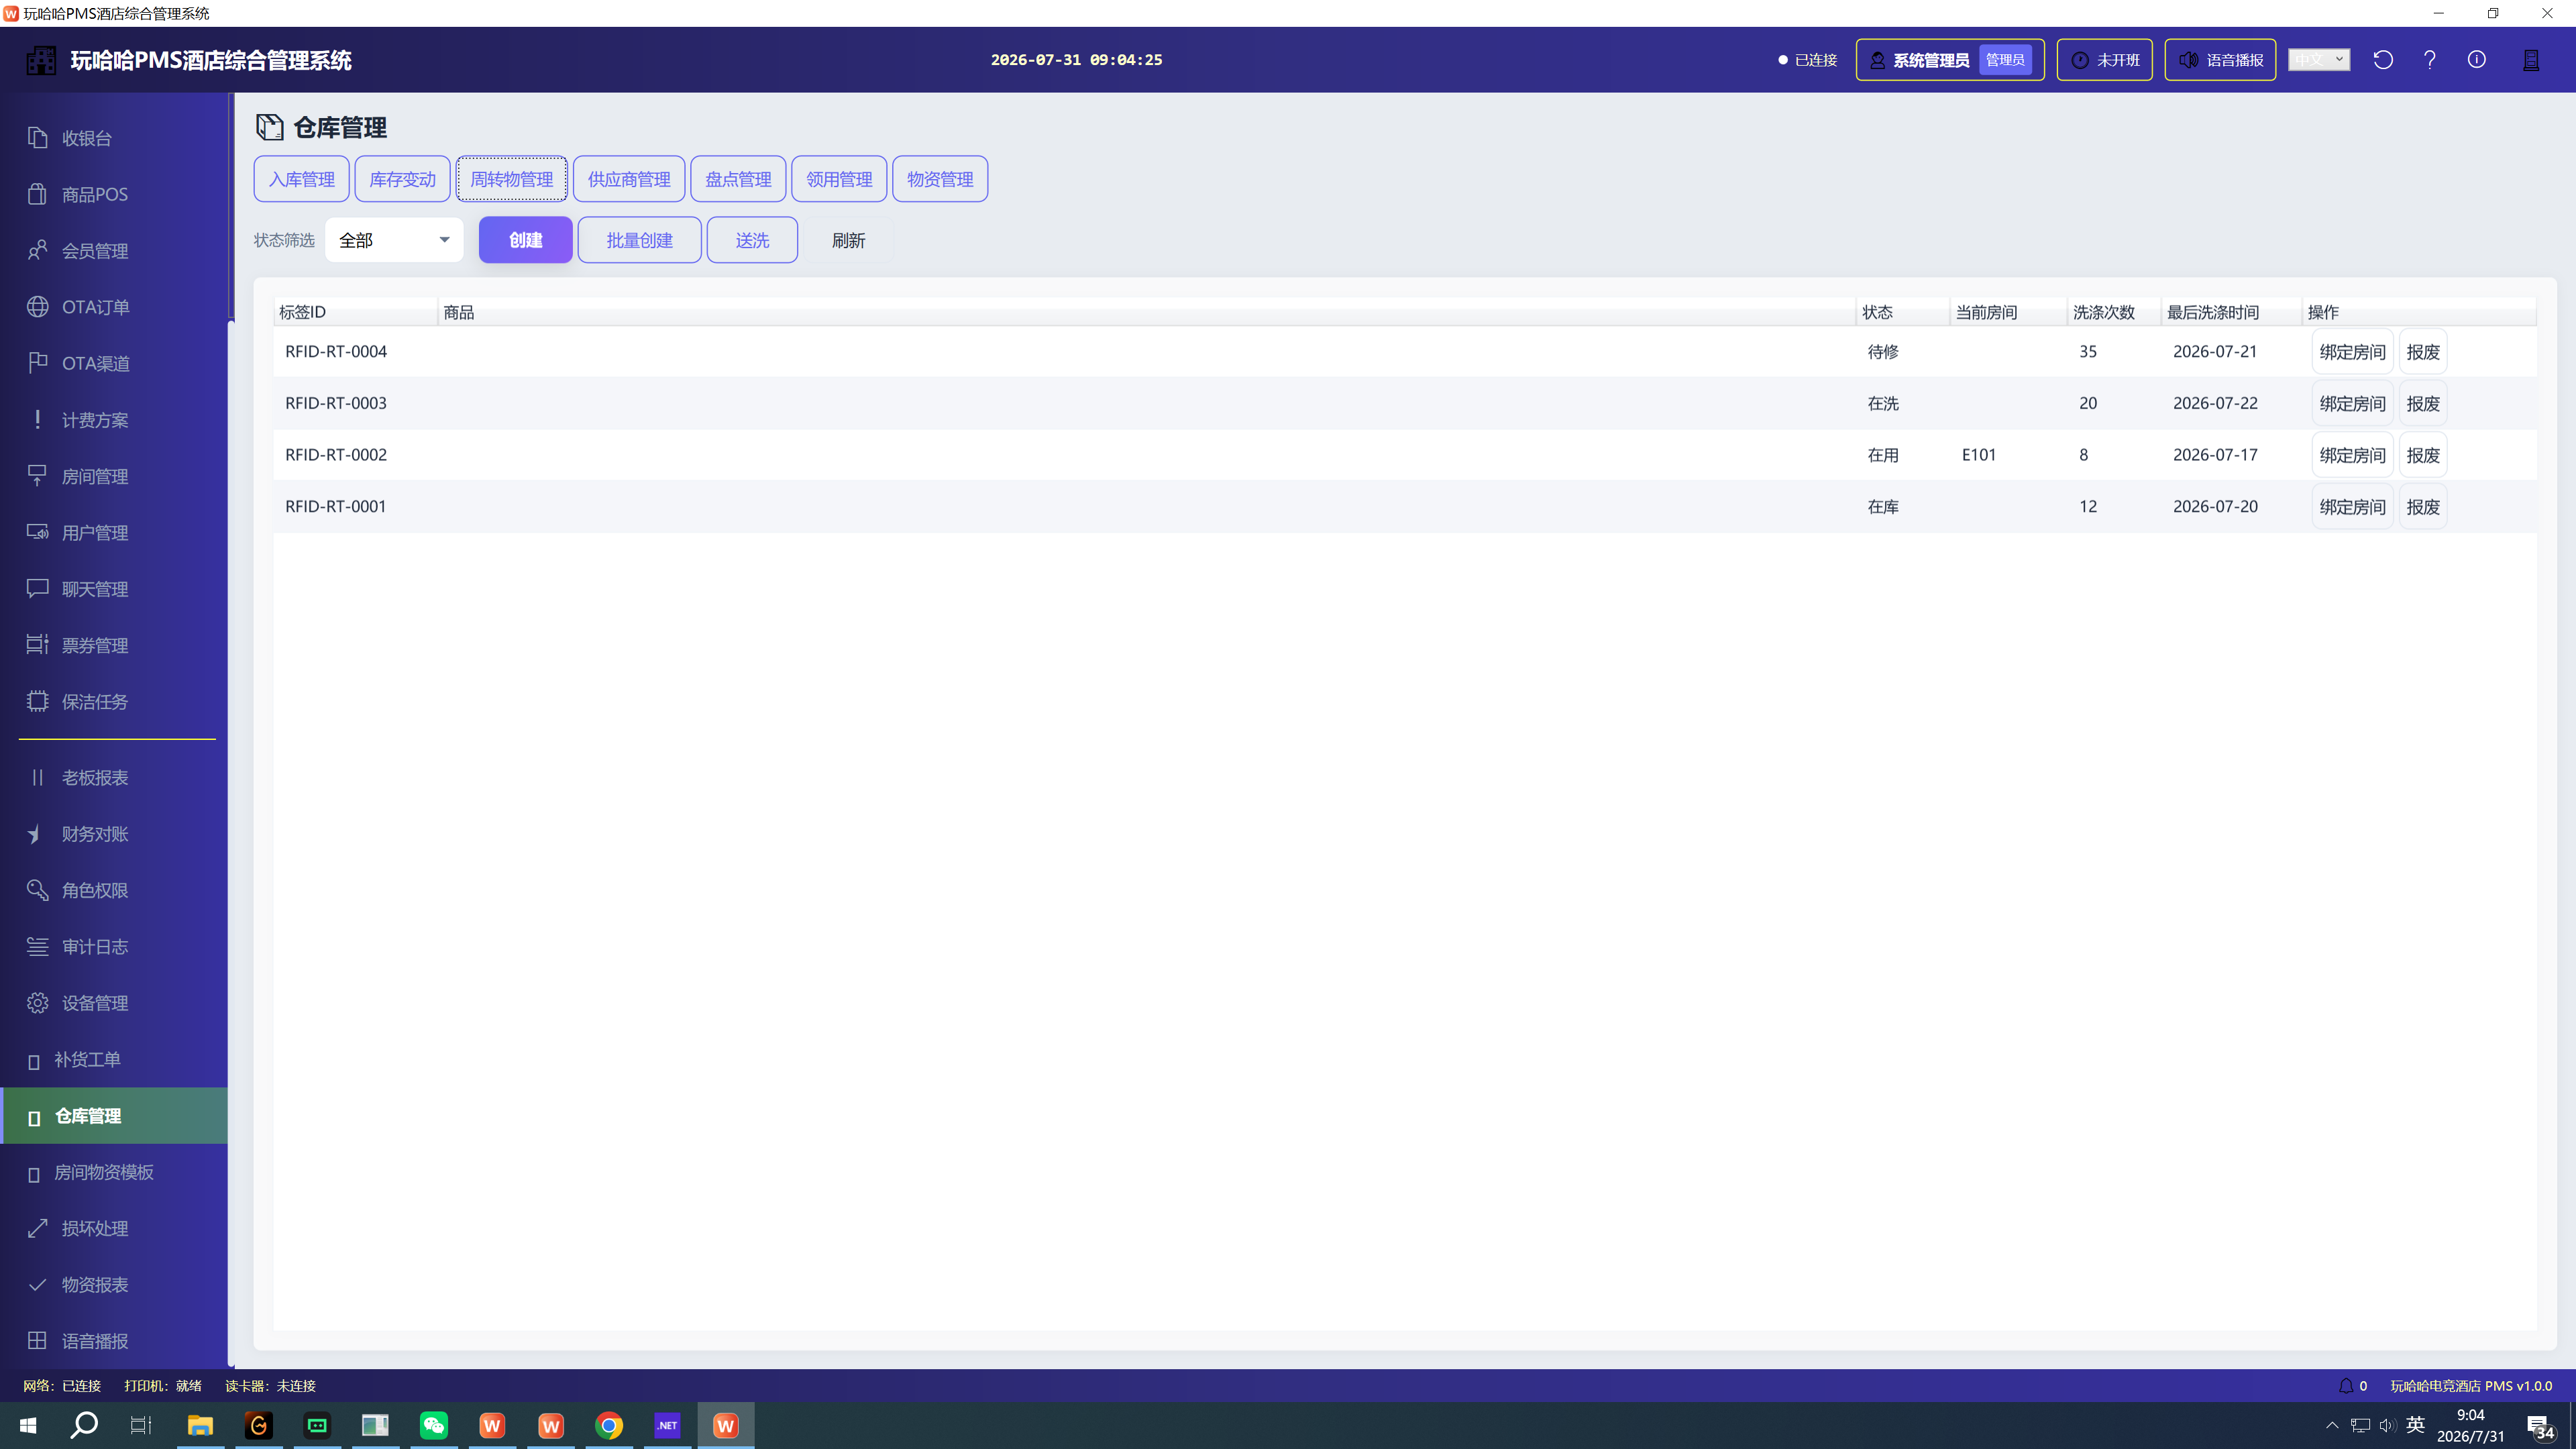Open 聊天管理 chat bubble icon

tap(37, 588)
